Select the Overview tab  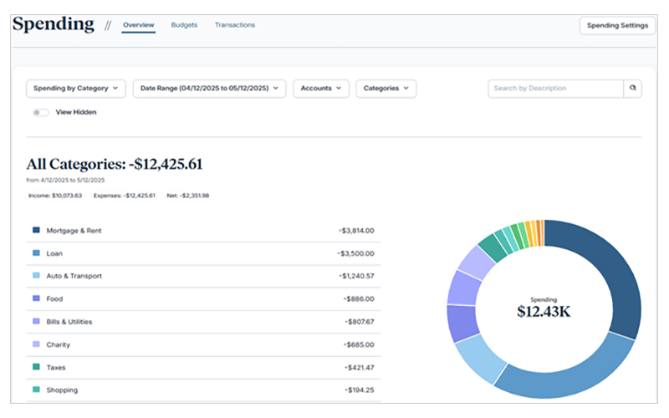point(138,25)
